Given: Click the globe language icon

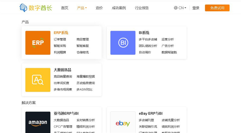Looking at the screenshot, I should pos(176,8).
